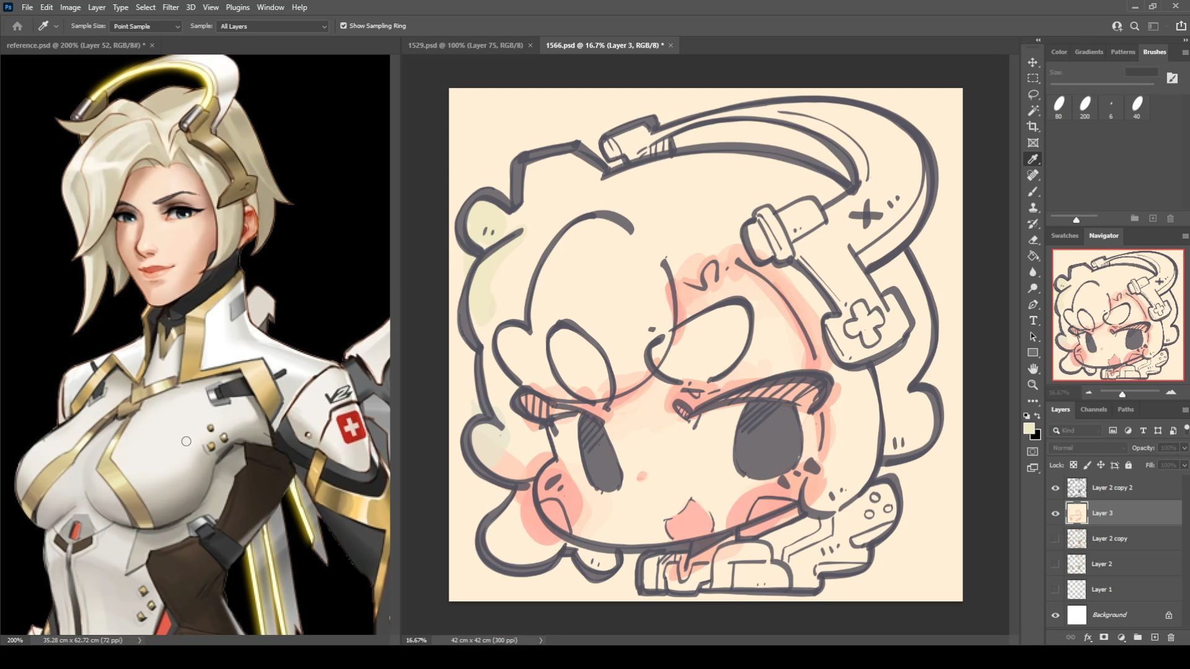Click the Navigator preview thumbnail

click(x=1118, y=315)
